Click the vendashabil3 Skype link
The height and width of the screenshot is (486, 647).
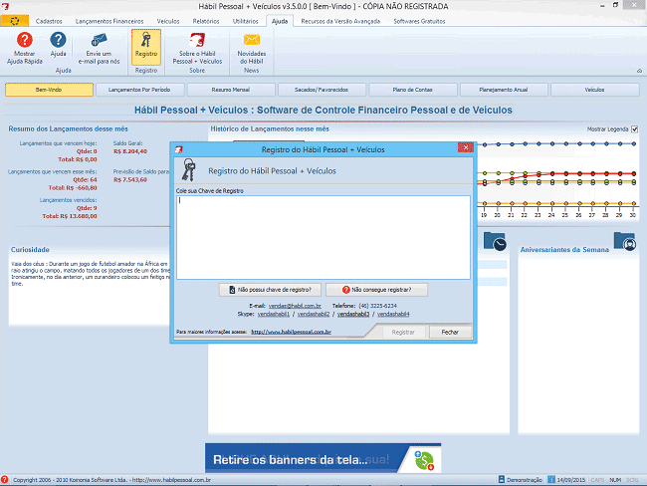pyautogui.click(x=353, y=315)
